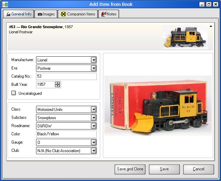
Task: Select the General Info tab
Action: tap(18, 14)
